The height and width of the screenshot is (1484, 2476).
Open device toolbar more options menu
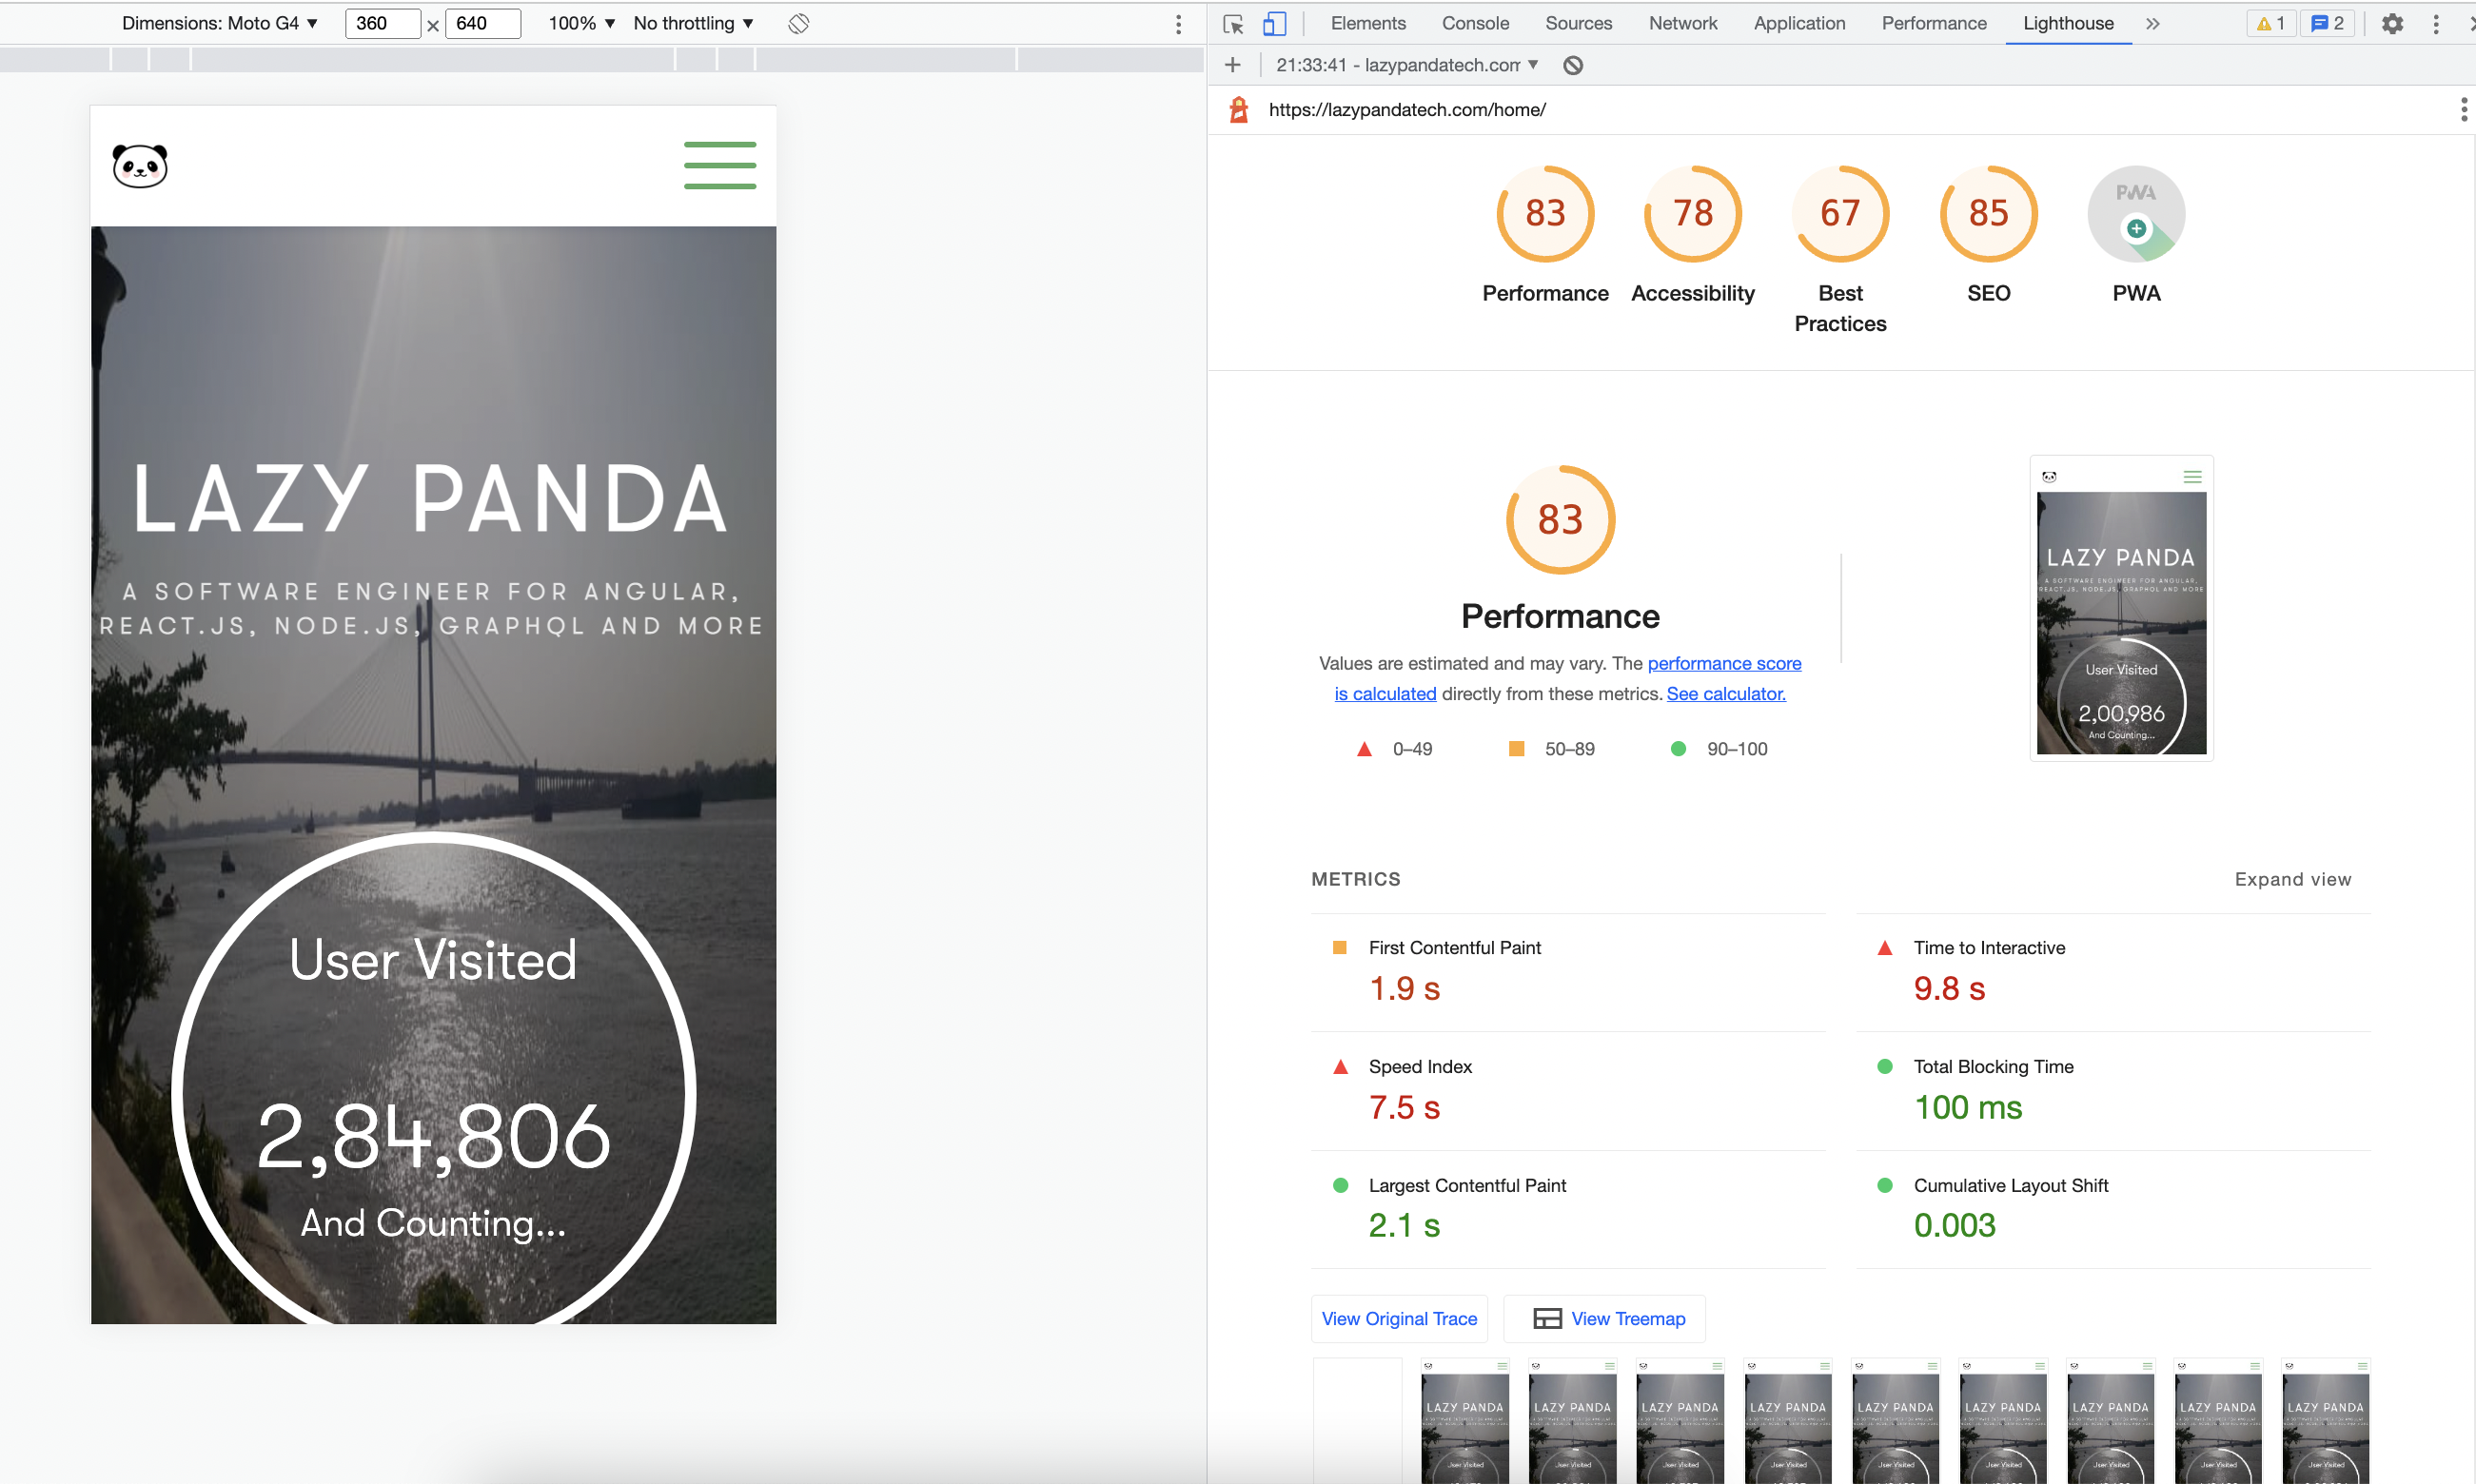pos(1179,24)
